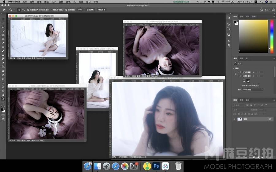Choose Zoom In mode in options bar
Image resolution: width=276 pixels, height=172 pixels.
[x=19, y=10]
